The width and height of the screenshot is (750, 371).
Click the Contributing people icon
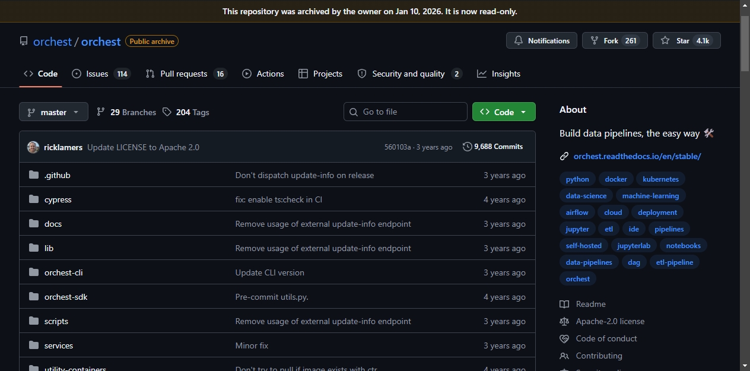pos(564,356)
